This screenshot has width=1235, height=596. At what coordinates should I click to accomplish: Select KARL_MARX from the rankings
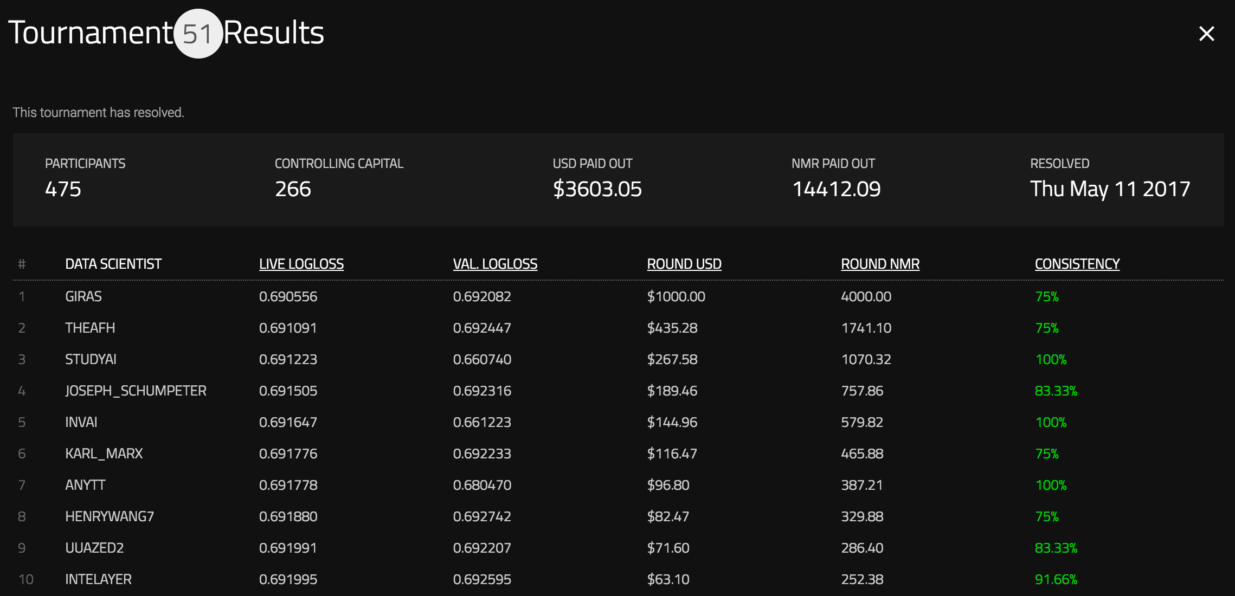(104, 454)
